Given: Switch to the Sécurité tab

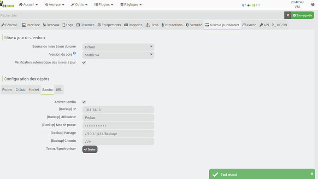Looking at the screenshot, I should pos(194,25).
